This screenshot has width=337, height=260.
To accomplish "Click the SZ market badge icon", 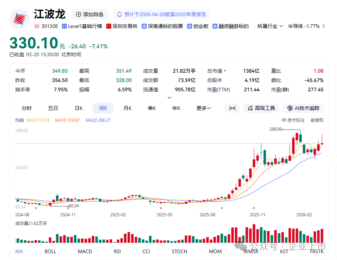I will tap(37, 26).
